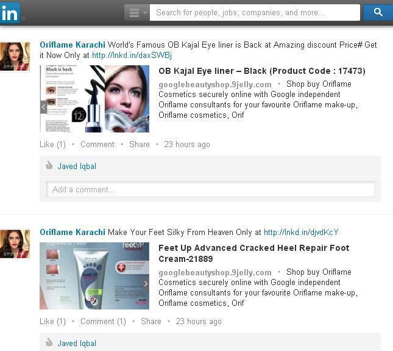This screenshot has width=393, height=351.
Task: Like the 23-hours-old Kajal Eye liner post
Action: point(52,144)
